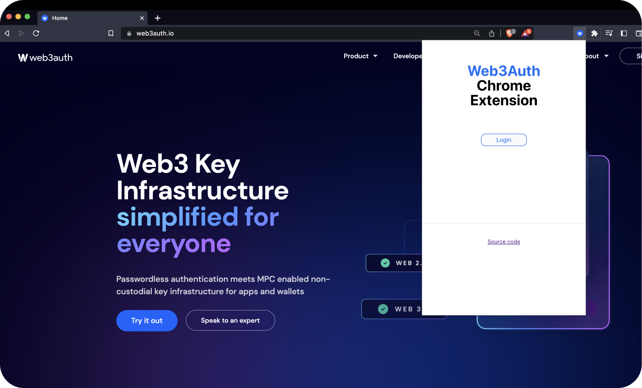Open the browser Extensions puzzle-piece icon
This screenshot has height=388, width=642.
pos(594,33)
